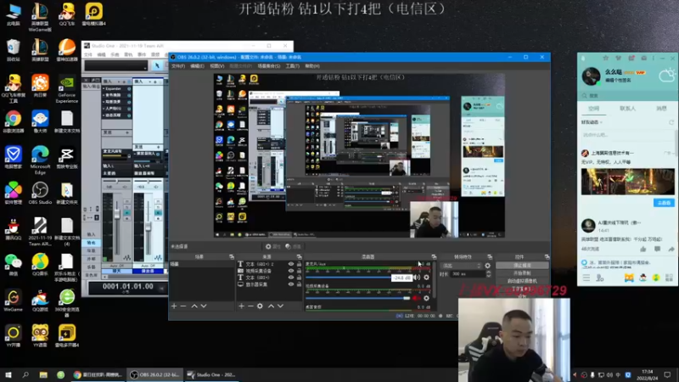Pop out the 混音器 dock panel icon
The height and width of the screenshot is (382, 679).
pyautogui.click(x=434, y=257)
